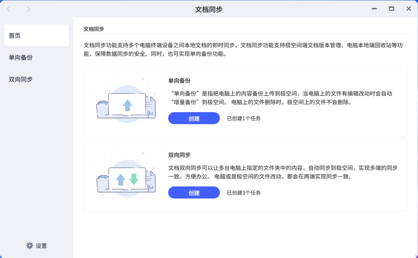Open the 双向同步 sidebar tab

click(21, 79)
